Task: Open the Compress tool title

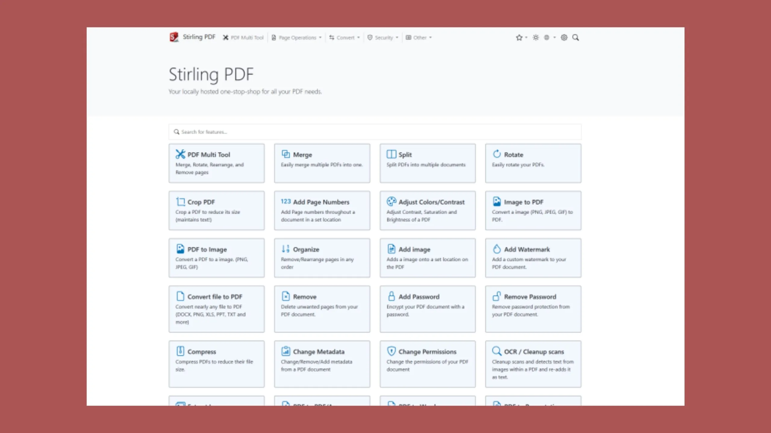Action: pyautogui.click(x=201, y=352)
